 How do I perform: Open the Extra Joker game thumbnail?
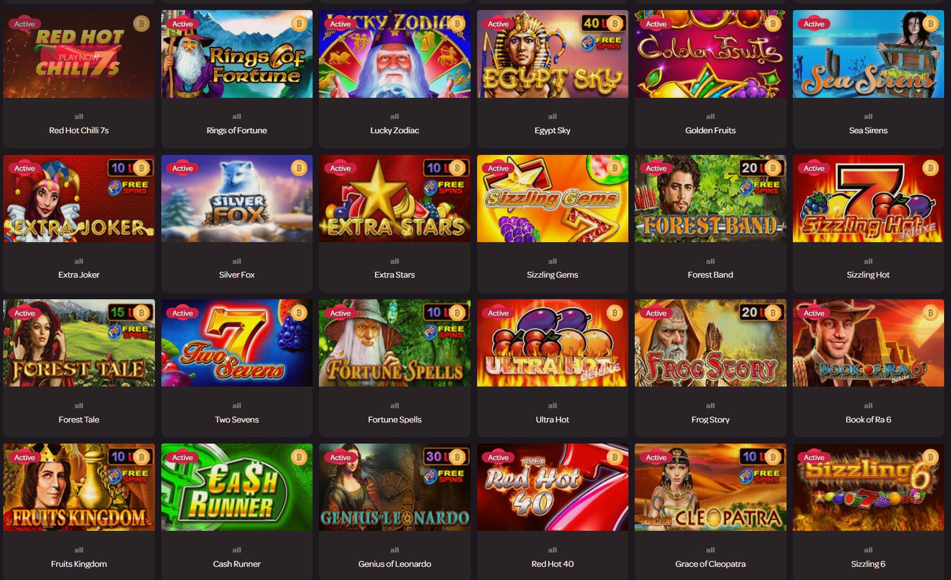coord(79,198)
